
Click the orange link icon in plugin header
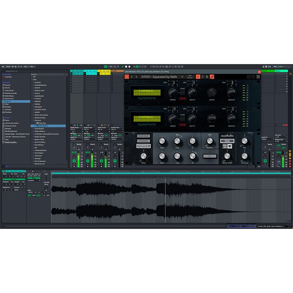click(x=212, y=77)
